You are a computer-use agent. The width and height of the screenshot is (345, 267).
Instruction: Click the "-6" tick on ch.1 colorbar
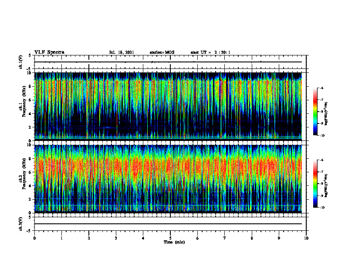click(x=321, y=88)
